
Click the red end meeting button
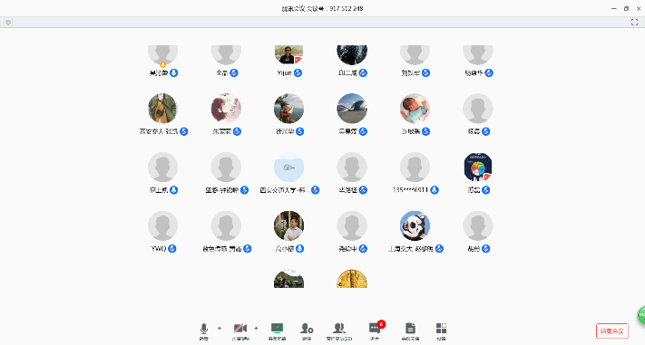(611, 331)
